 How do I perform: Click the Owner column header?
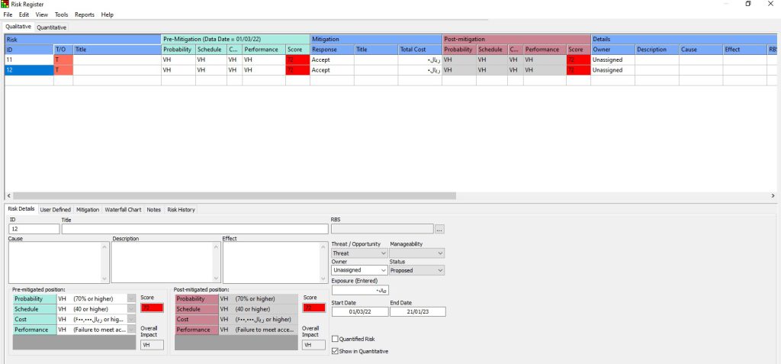pyautogui.click(x=612, y=50)
